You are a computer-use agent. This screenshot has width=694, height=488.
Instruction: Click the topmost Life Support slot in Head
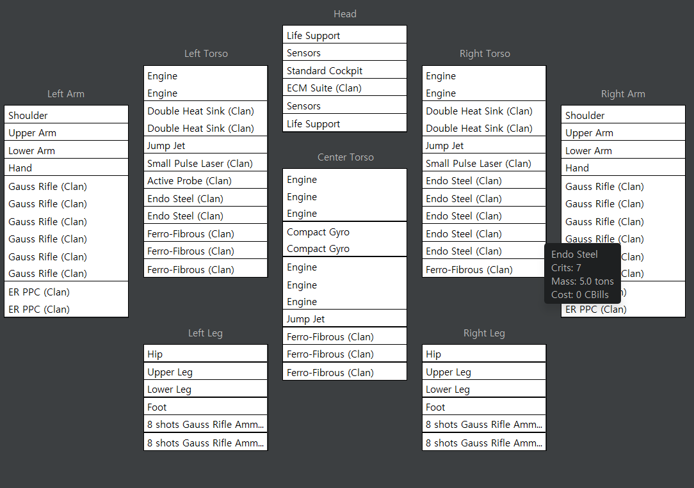pos(344,35)
